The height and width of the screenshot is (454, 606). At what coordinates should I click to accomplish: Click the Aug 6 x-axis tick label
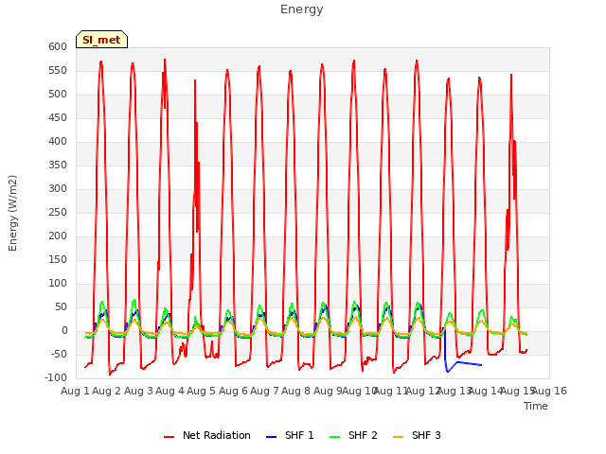(x=233, y=391)
